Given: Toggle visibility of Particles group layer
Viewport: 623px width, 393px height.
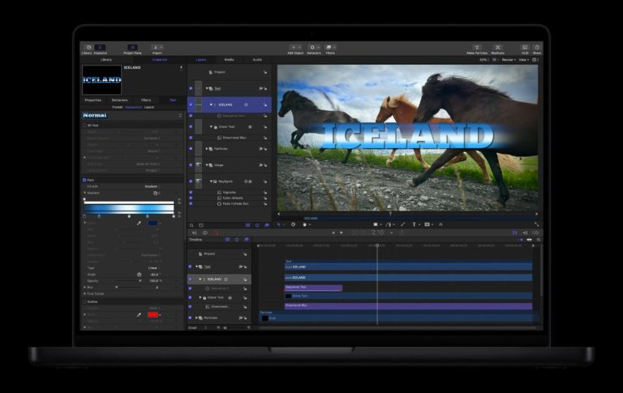Looking at the screenshot, I should coord(191,149).
